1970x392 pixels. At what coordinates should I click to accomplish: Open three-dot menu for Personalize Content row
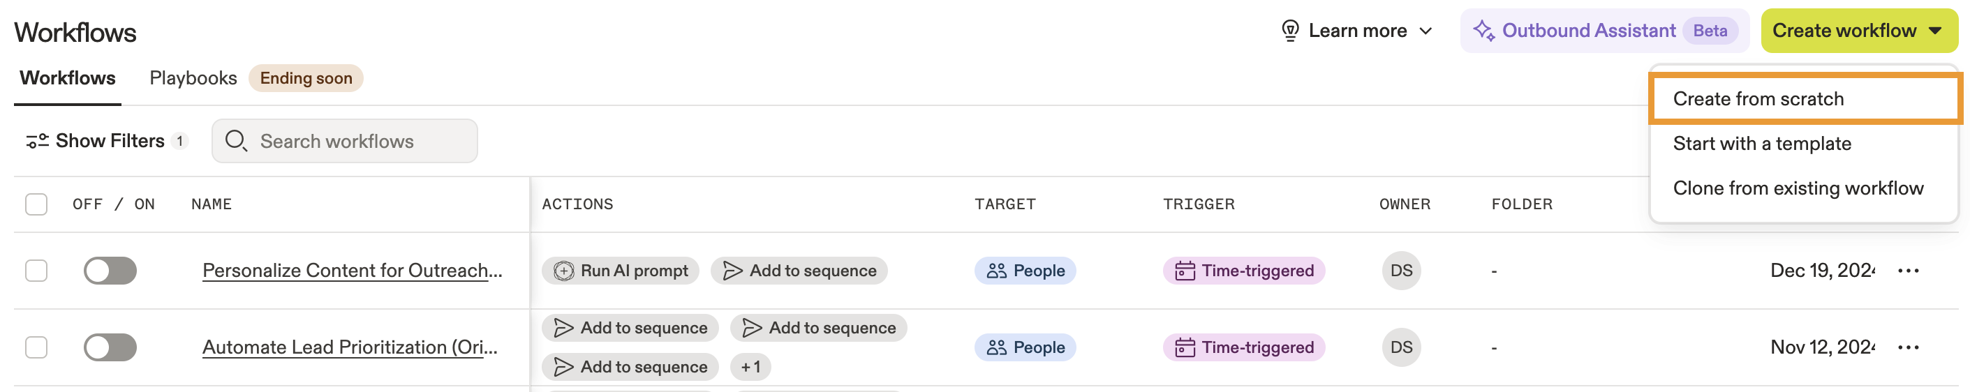pos(1908,271)
